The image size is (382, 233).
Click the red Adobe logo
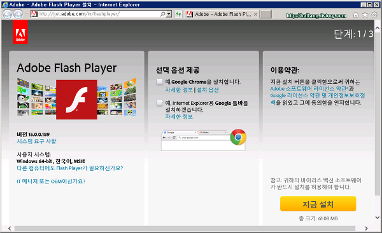(20, 32)
